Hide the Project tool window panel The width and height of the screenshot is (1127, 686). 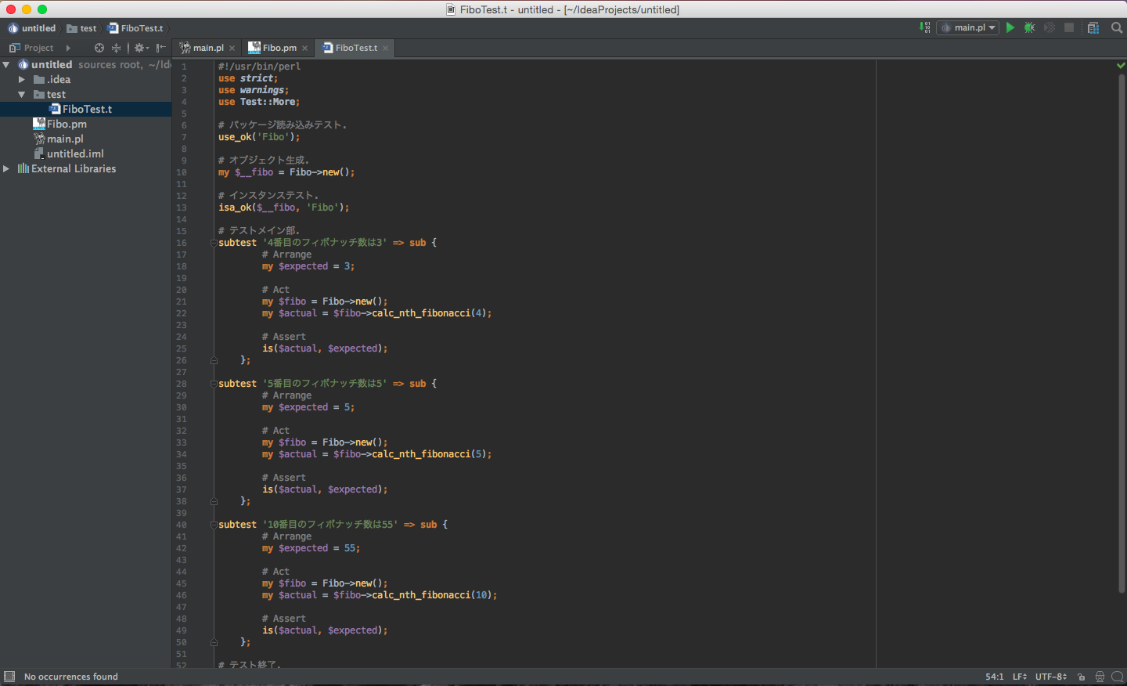[160, 48]
